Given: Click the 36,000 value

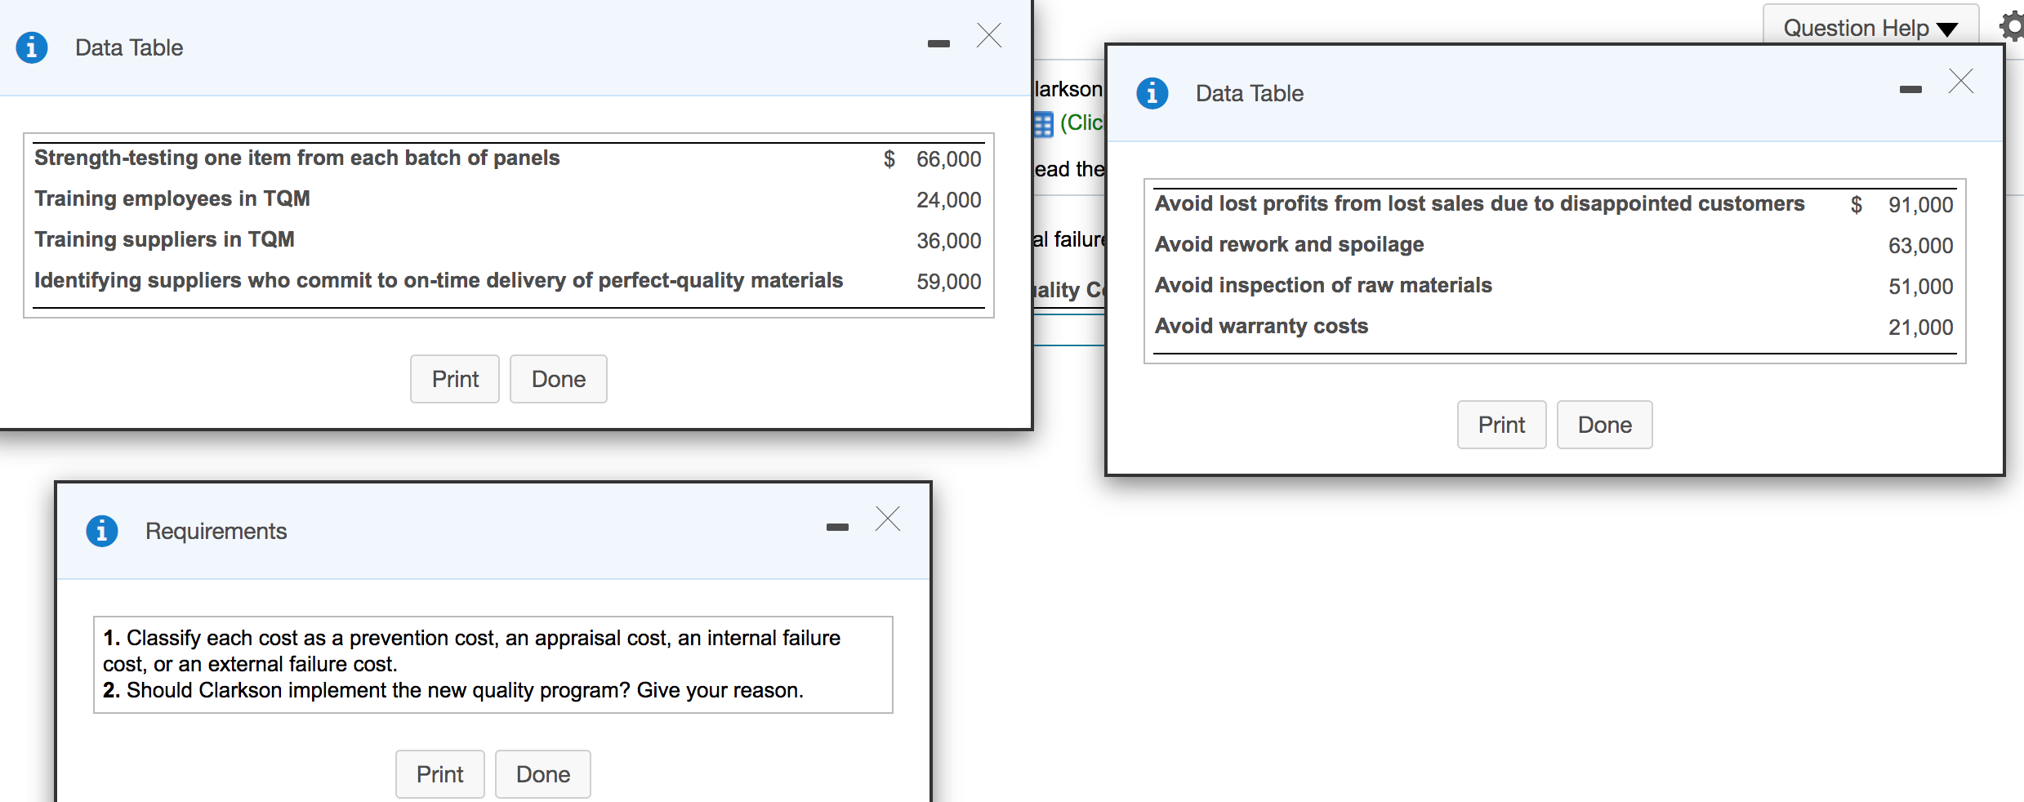Looking at the screenshot, I should tap(948, 241).
